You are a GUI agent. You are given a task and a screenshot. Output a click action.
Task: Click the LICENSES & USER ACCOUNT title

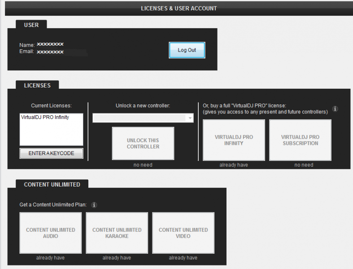(179, 9)
